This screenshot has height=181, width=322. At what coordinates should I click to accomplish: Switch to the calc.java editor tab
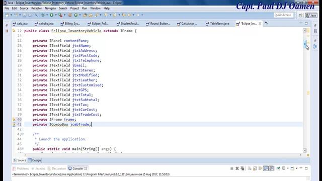click(20, 24)
